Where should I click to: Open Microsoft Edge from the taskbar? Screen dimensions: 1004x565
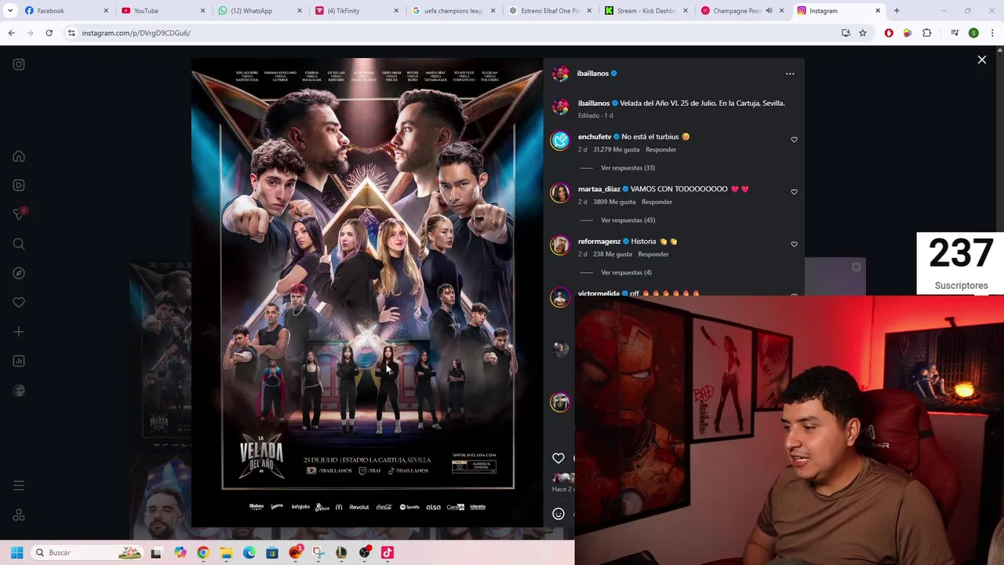249,552
